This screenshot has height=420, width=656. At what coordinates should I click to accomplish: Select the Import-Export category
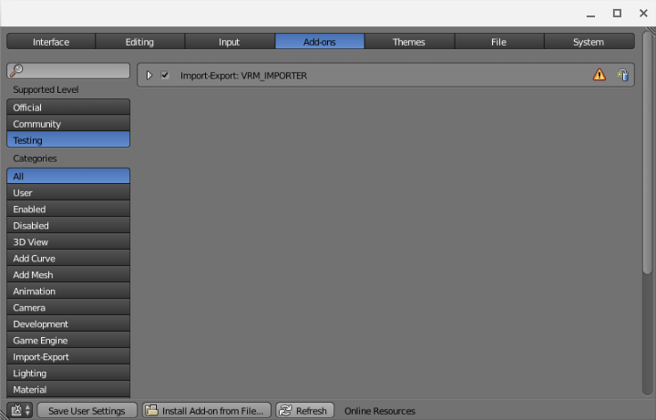pyautogui.click(x=68, y=356)
